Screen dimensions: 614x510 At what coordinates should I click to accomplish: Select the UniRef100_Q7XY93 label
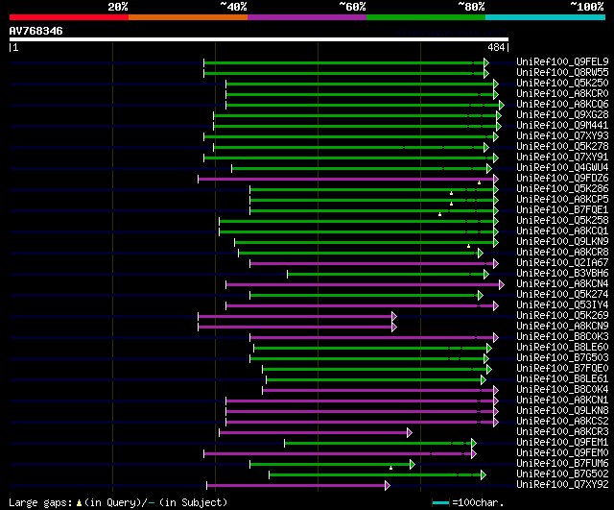[562, 135]
